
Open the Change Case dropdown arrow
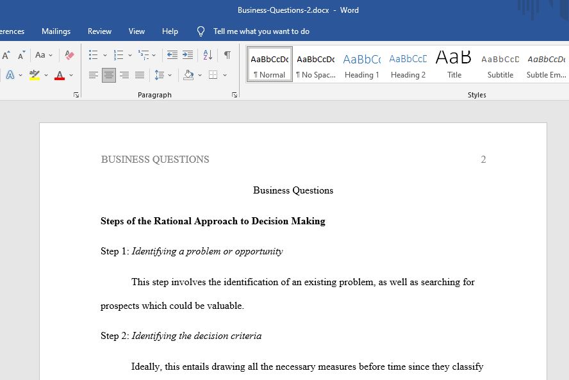pyautogui.click(x=51, y=55)
